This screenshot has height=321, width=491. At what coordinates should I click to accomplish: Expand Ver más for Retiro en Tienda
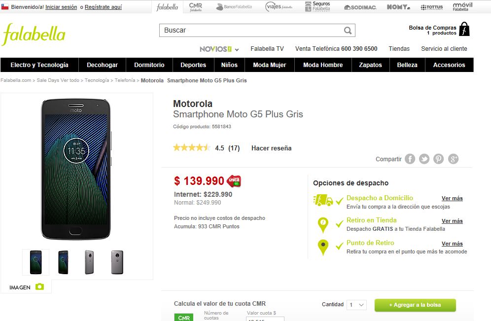pos(452,221)
